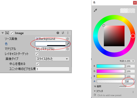
Task: Click the R channel slider
Action: coord(111,66)
